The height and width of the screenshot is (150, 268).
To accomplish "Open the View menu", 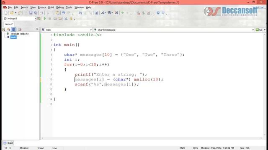I will click(x=33, y=7).
